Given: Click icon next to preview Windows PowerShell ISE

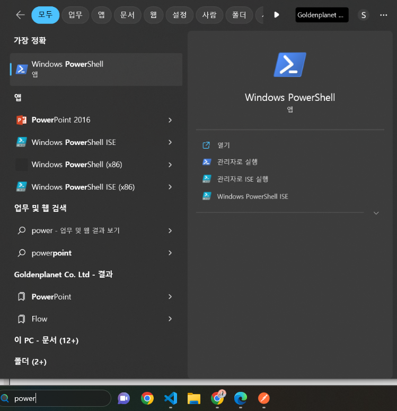Looking at the screenshot, I should point(207,196).
